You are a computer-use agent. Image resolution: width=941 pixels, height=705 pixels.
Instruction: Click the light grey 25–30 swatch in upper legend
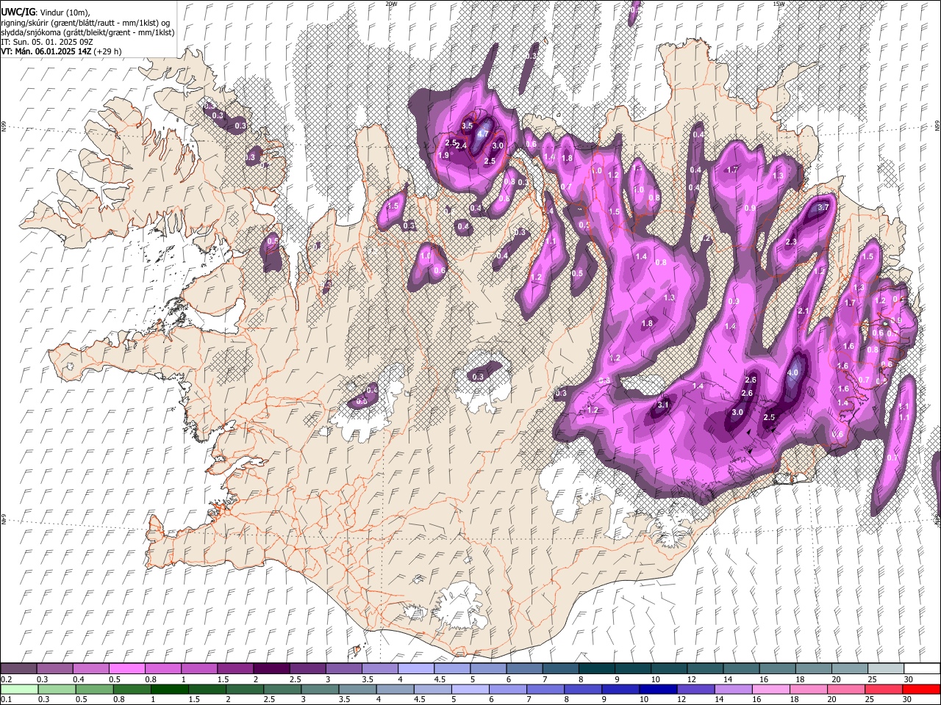pyautogui.click(x=886, y=669)
